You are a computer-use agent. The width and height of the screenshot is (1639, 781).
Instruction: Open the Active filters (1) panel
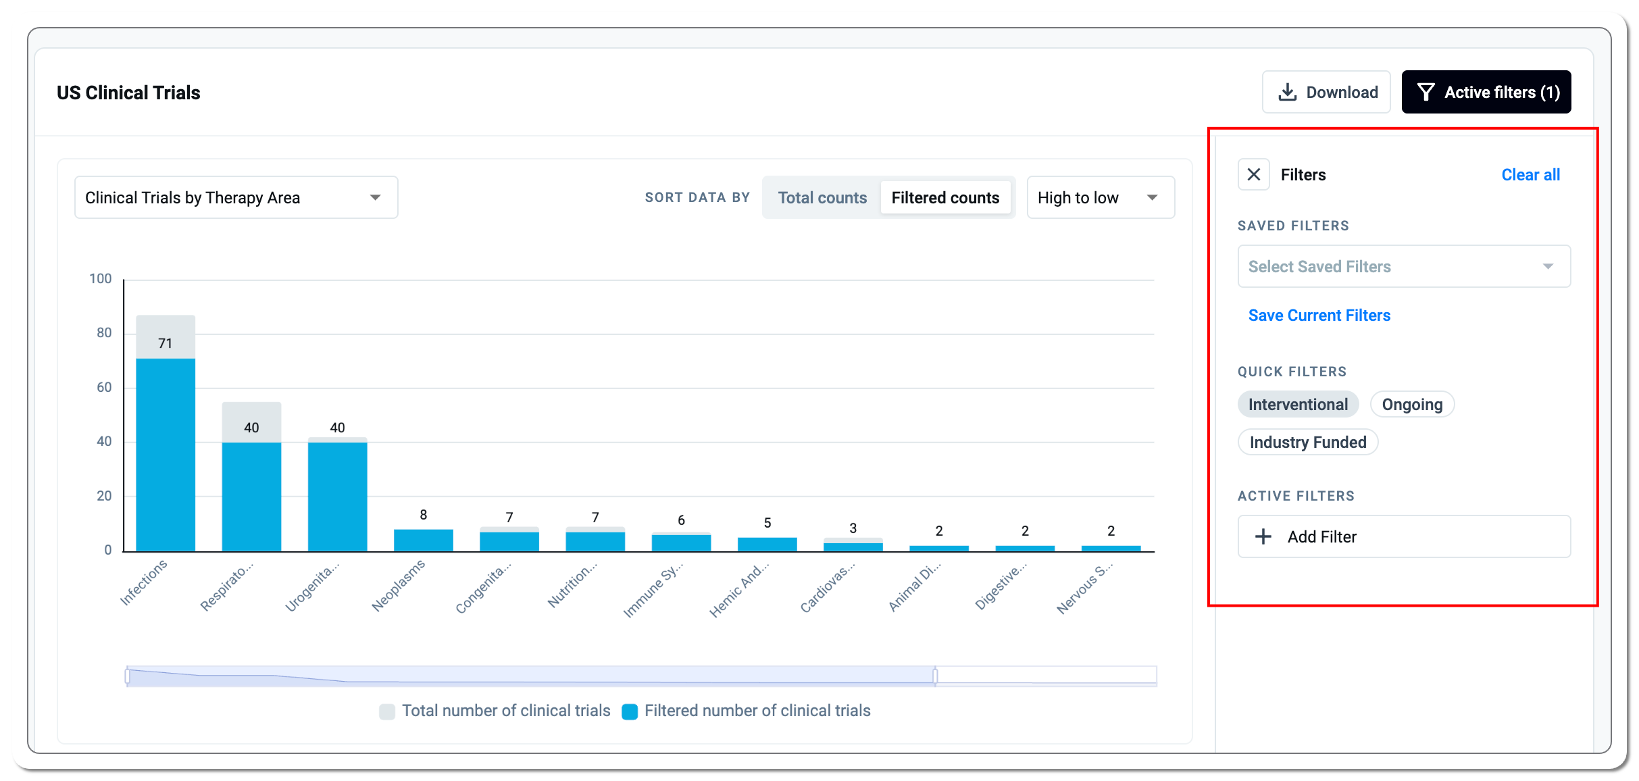1486,92
